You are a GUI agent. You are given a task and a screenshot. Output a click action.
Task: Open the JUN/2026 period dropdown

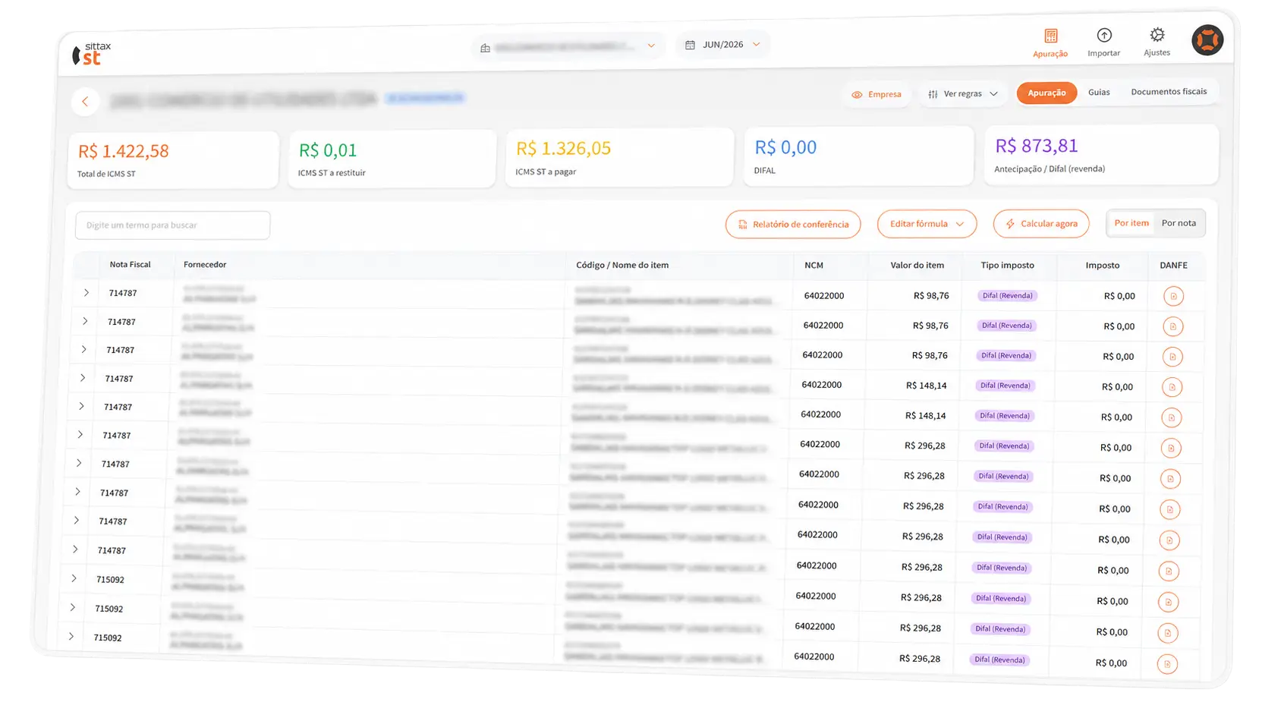click(x=722, y=45)
